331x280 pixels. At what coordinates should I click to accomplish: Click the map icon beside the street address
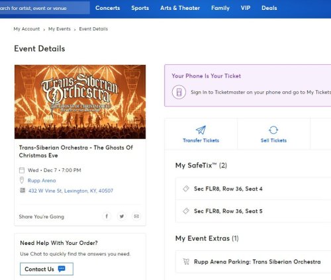[x=23, y=190]
